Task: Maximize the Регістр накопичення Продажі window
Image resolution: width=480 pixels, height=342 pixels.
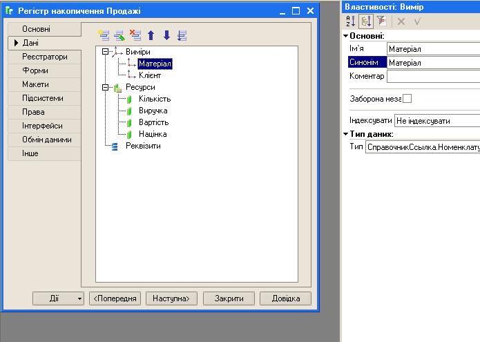Action: [x=296, y=11]
